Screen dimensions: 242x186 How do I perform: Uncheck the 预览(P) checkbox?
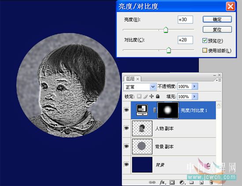(205, 41)
